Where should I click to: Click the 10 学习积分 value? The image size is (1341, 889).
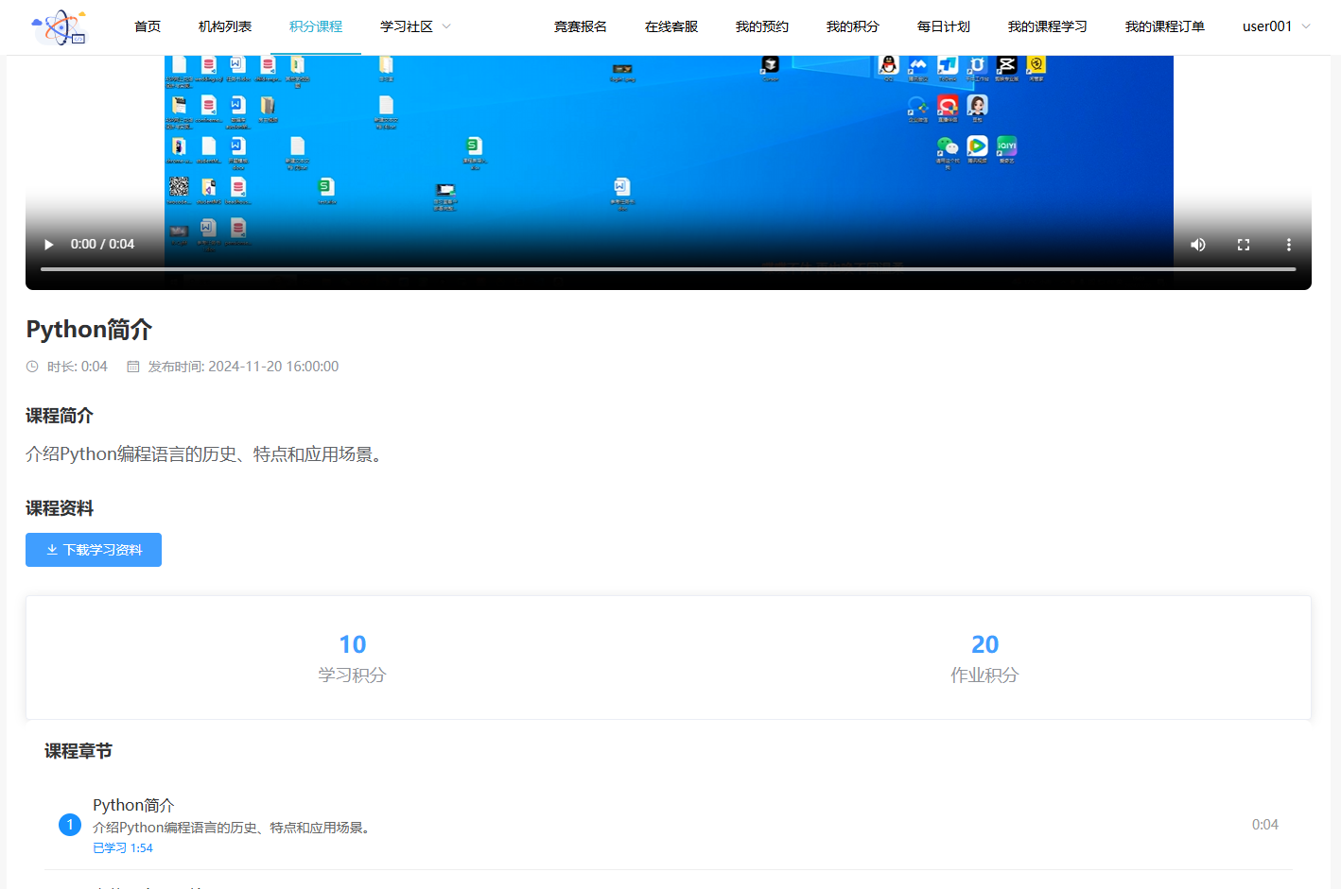click(353, 644)
